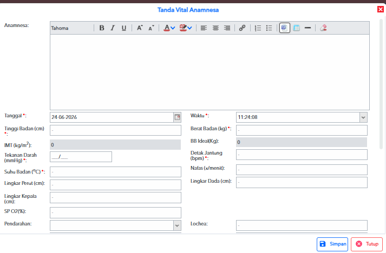386x253 pixels.
Task: Toggle italic formatting in the editor
Action: point(113,28)
